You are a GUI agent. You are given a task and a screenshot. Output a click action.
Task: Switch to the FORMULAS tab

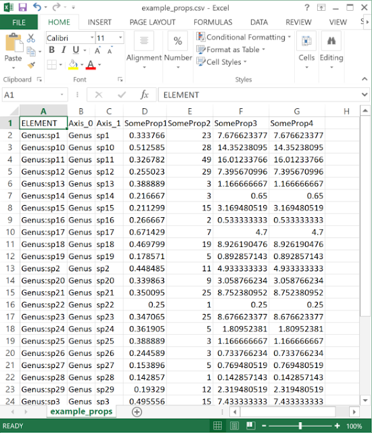click(213, 22)
